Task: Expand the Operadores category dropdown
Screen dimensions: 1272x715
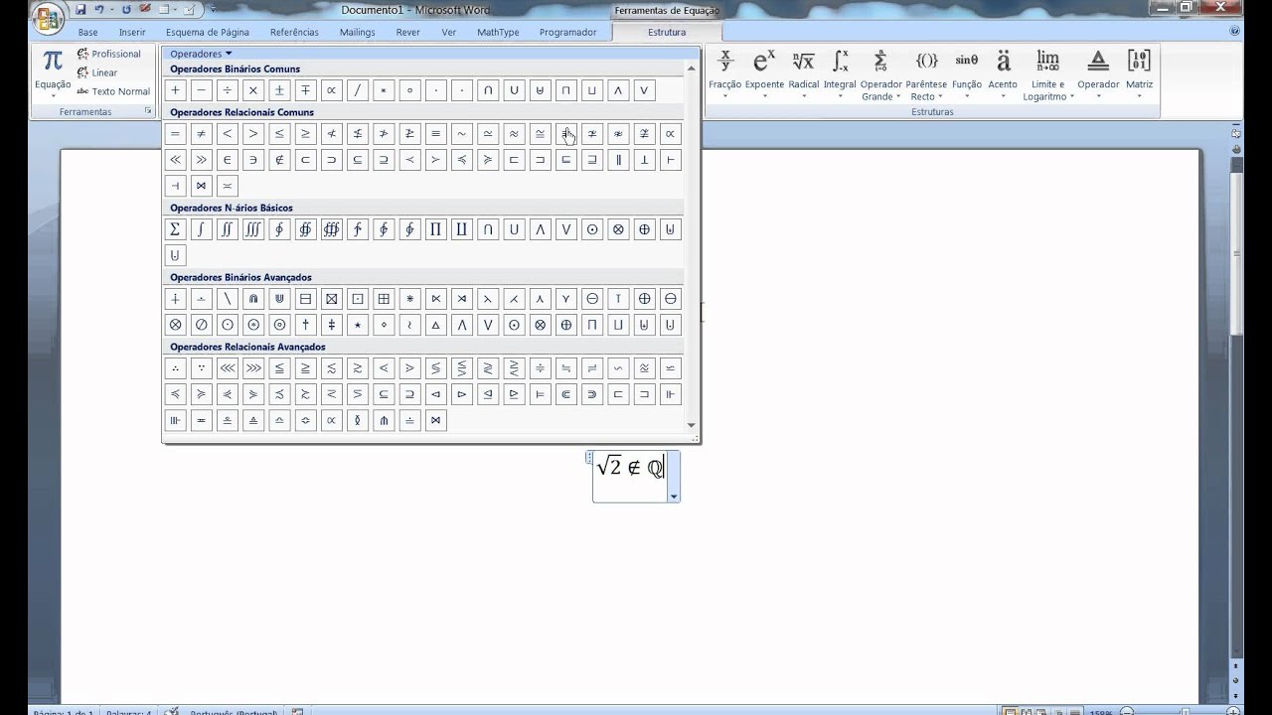Action: 201,54
